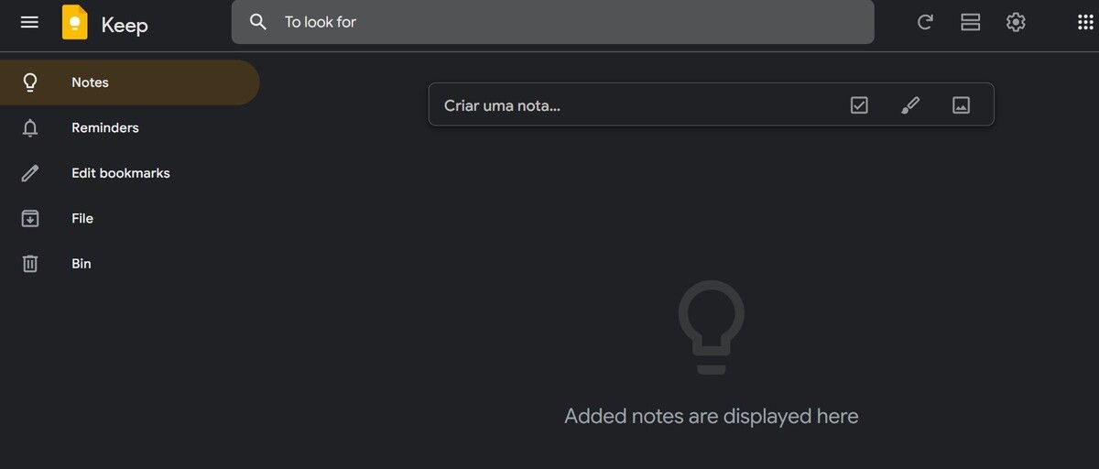Click the Edit bookmarks pencil icon
1099x469 pixels.
coord(30,173)
